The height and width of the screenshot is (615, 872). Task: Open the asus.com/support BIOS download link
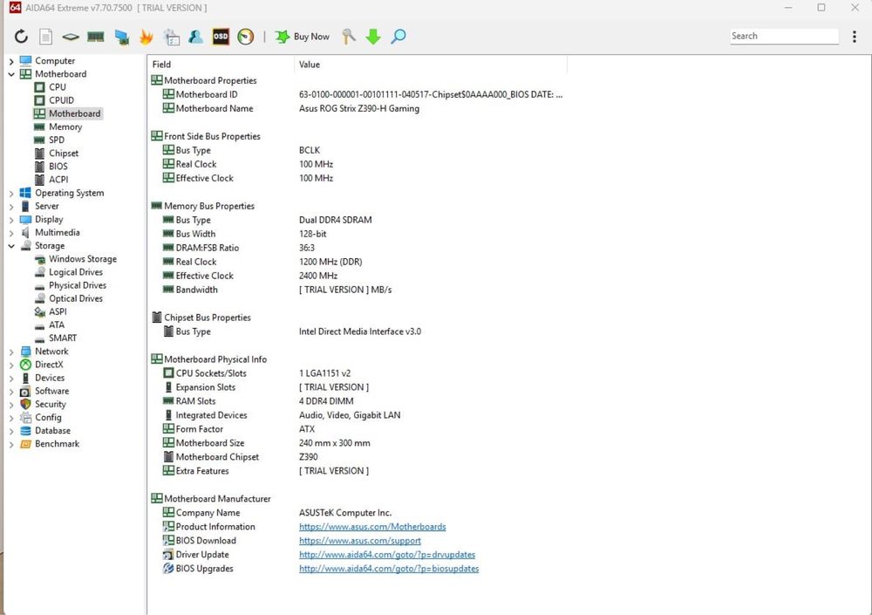(360, 541)
